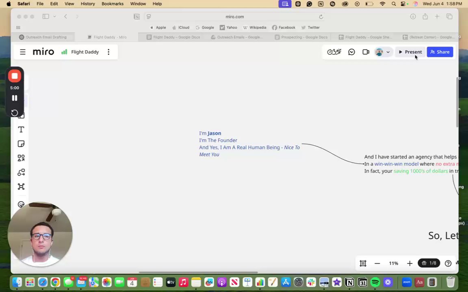Open Spotify from the Dock

375,282
